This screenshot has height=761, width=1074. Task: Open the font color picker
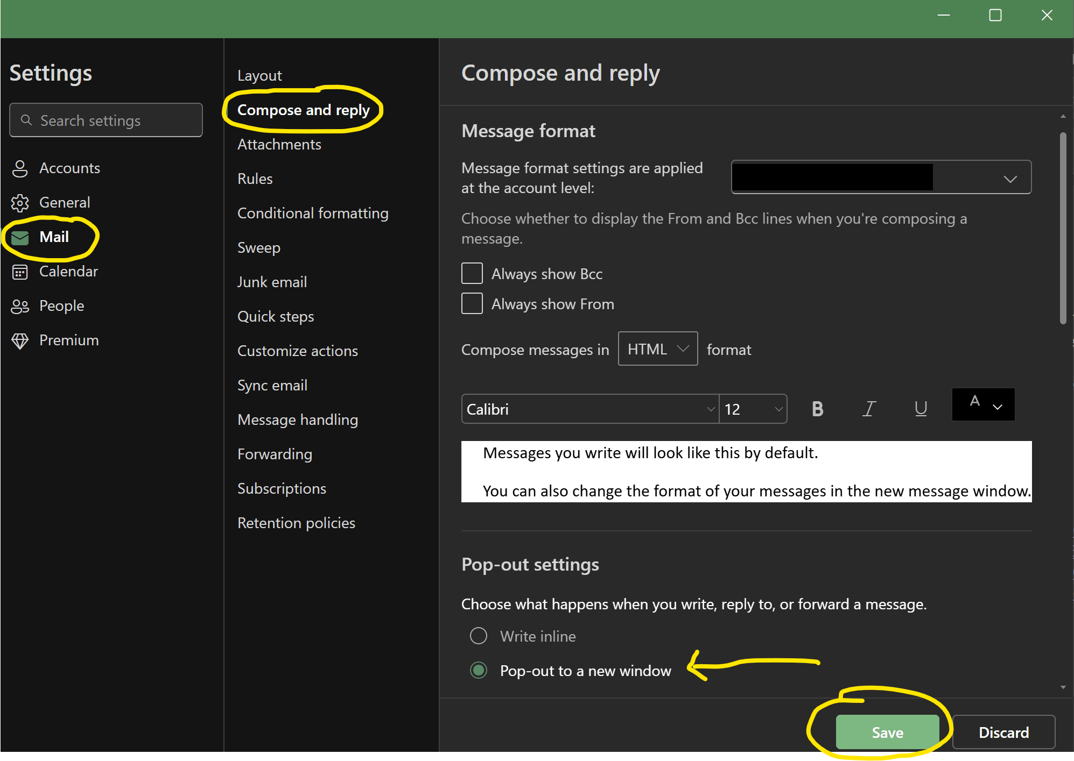click(x=984, y=405)
